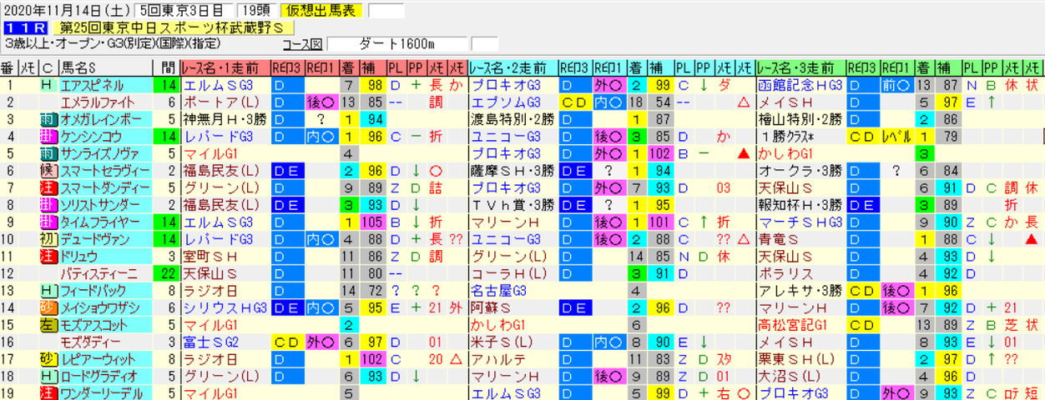Click the 砂 badge beside メイショウワザシ
The width and height of the screenshot is (1045, 400).
click(x=48, y=307)
